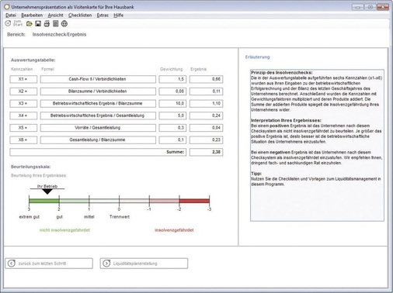Click the 'Insolvenzcheck/Ergebnis' Bereich label

(x=59, y=34)
